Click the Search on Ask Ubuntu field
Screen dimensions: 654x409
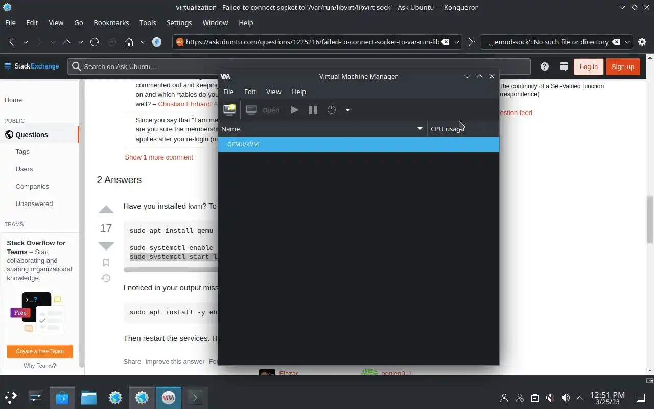coord(299,66)
